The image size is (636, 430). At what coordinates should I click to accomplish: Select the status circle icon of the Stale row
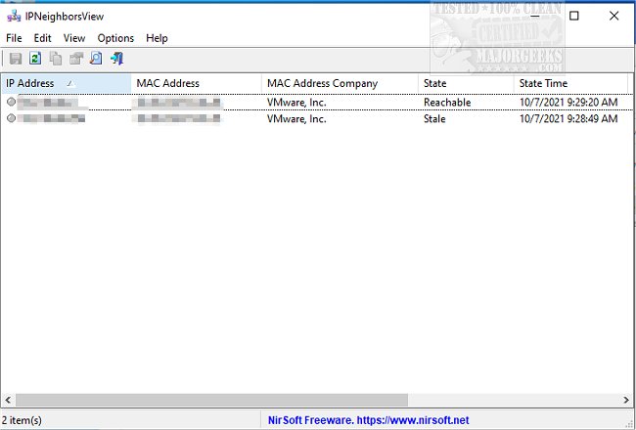tap(11, 118)
